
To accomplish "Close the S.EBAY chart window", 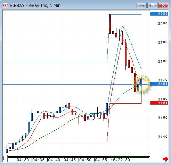I will pyautogui.click(x=163, y=6).
